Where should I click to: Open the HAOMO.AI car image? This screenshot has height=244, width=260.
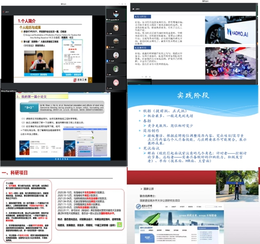click(x=230, y=30)
